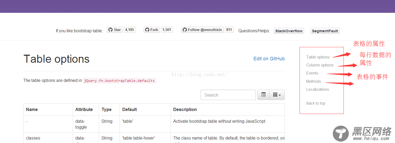This screenshot has height=143, width=395.
Task: Toggle card view list icon button
Action: pyautogui.click(x=263, y=95)
